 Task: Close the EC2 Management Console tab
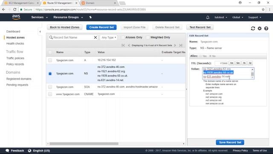(38, 3)
